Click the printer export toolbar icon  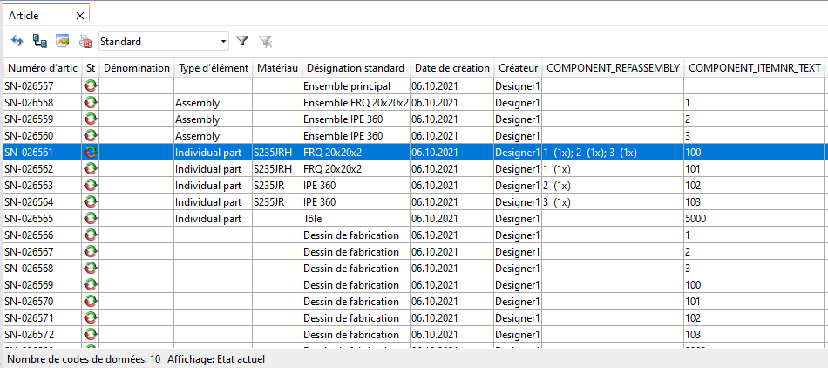85,41
